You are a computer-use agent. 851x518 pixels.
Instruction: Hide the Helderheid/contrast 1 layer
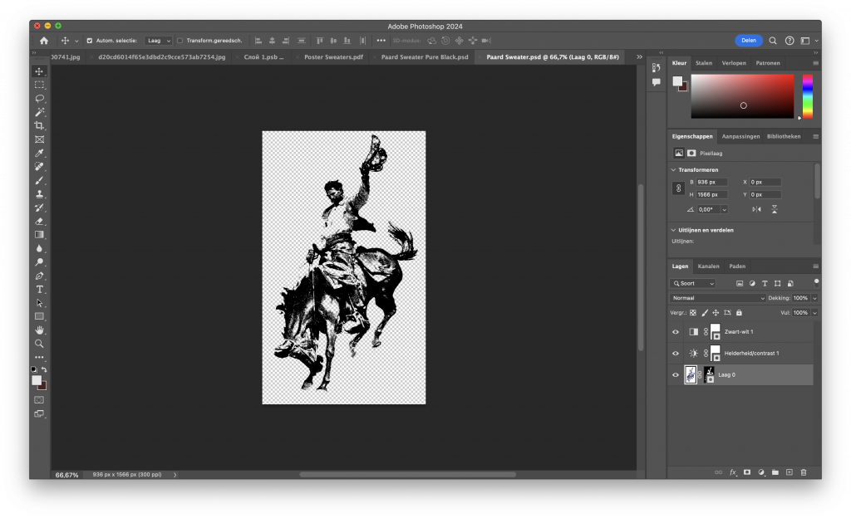point(676,354)
